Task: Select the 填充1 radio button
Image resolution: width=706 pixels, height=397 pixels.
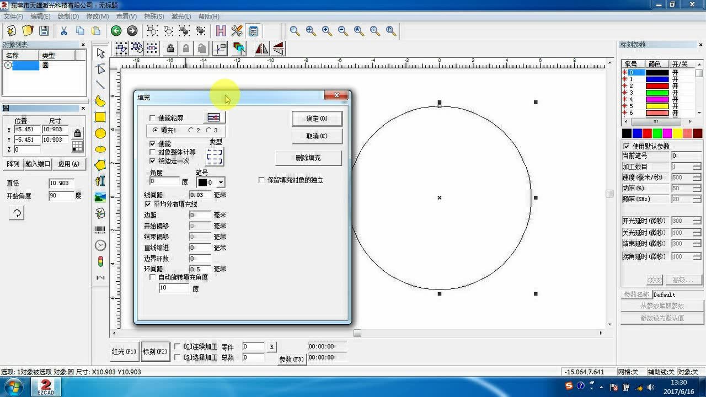Action: click(x=154, y=130)
